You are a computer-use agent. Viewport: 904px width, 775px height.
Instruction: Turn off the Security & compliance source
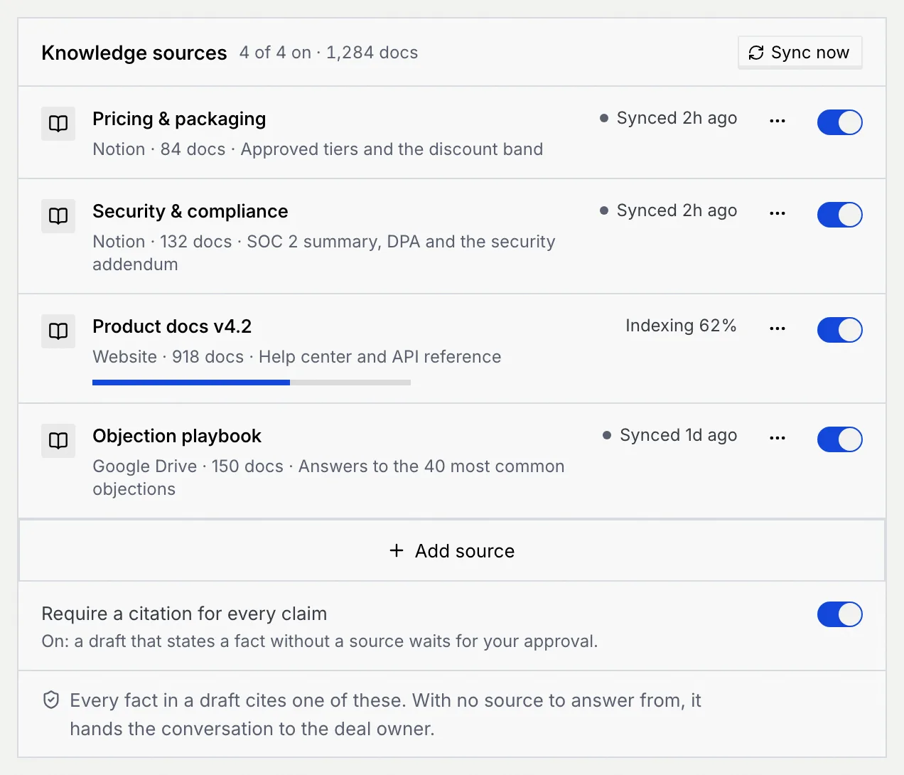click(839, 215)
